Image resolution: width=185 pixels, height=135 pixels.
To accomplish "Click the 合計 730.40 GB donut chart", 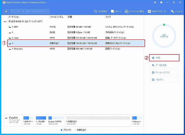I will (164, 36).
